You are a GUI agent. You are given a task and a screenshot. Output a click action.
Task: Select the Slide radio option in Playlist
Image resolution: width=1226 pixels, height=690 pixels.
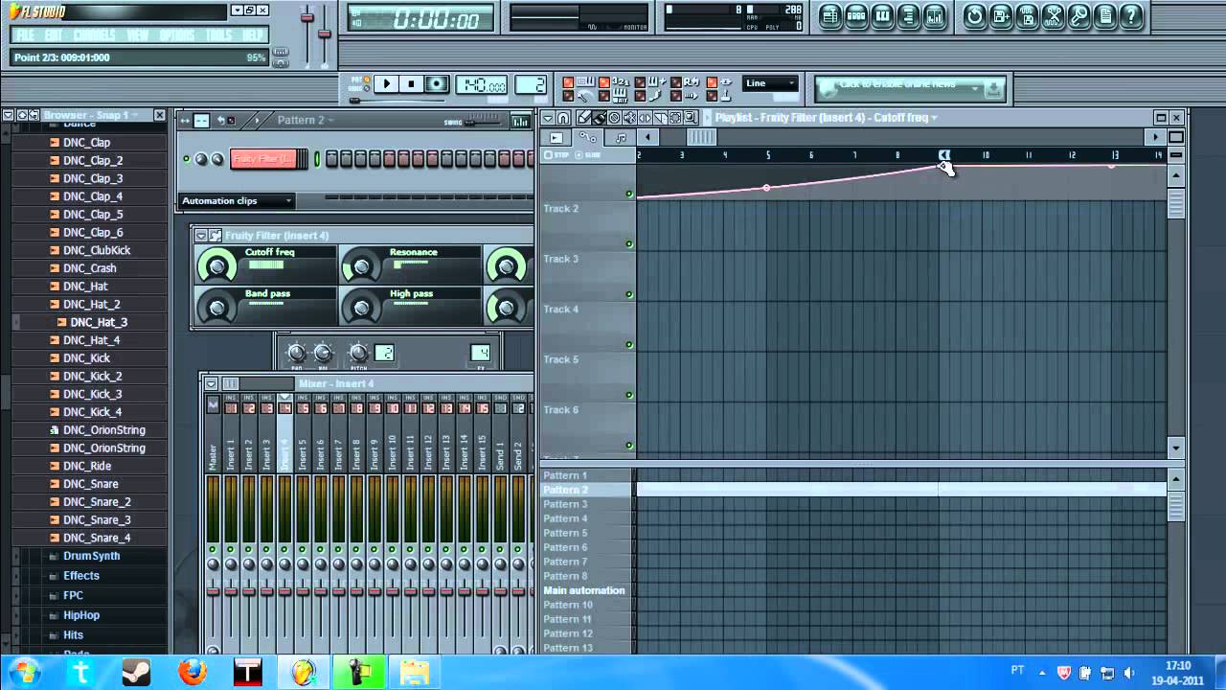point(588,154)
